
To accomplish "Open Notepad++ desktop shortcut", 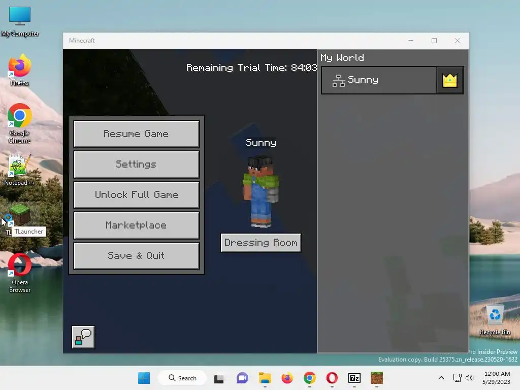I will 20,170.
